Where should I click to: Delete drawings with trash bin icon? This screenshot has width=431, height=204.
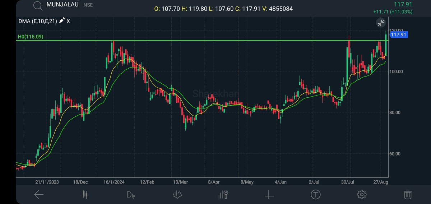[x=408, y=195]
